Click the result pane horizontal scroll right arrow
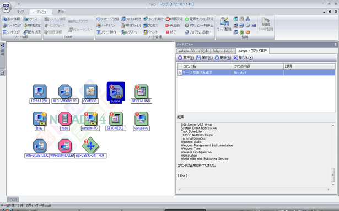This screenshot has width=339, height=211. (x=329, y=190)
